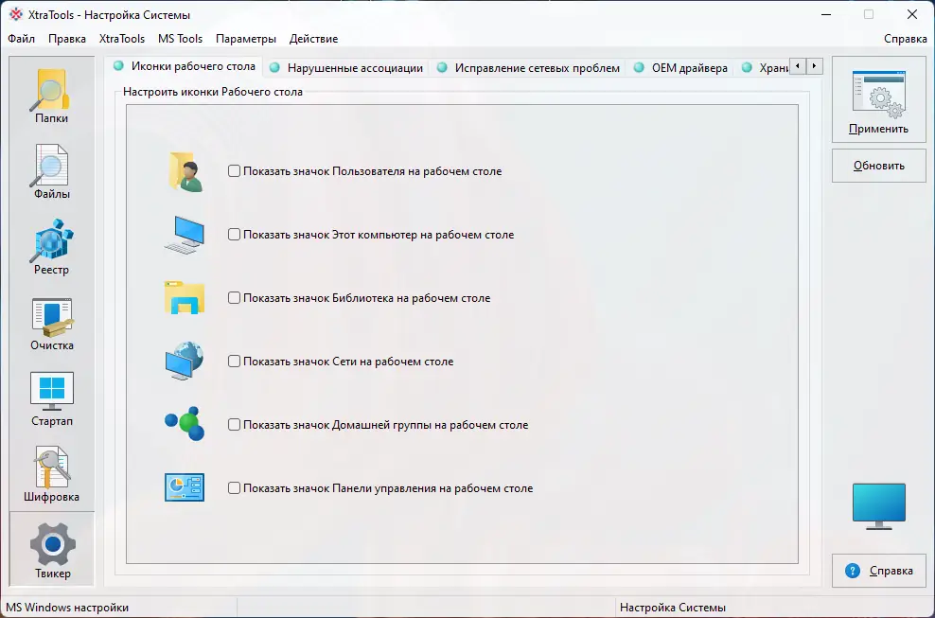Open the Справка menu in menu bar
935x618 pixels.
905,39
